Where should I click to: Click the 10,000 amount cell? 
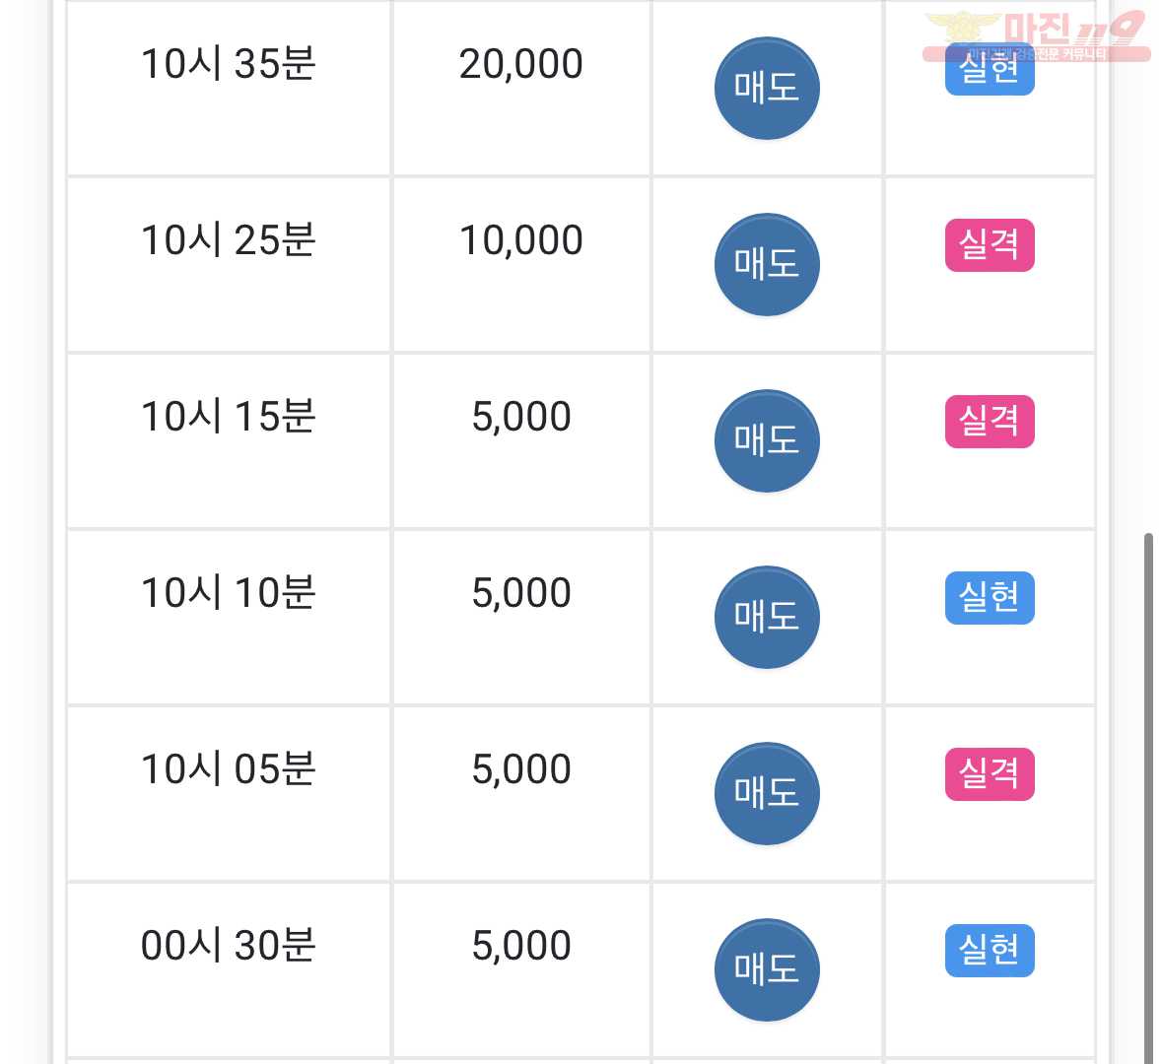point(521,264)
